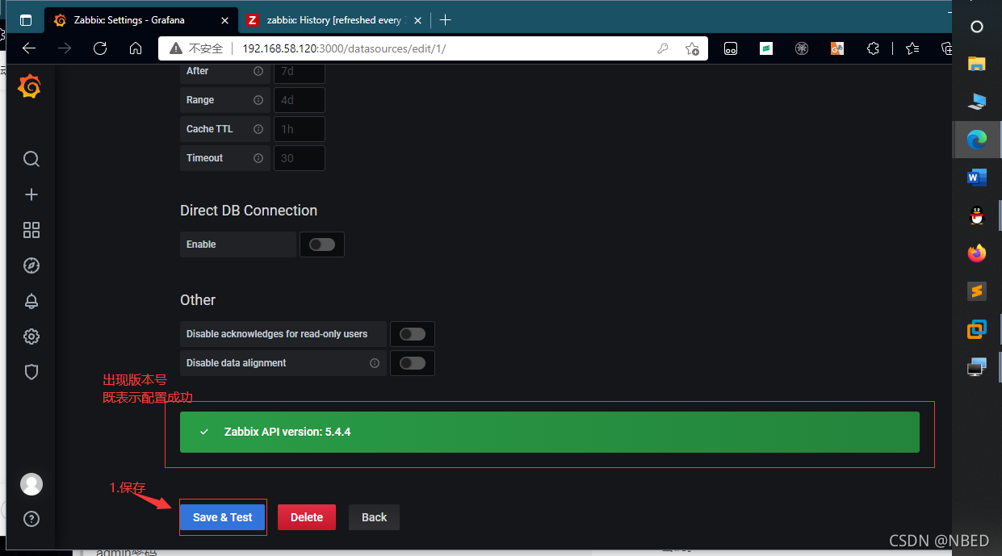Toggle Direct DB Connection Enable switch

322,245
